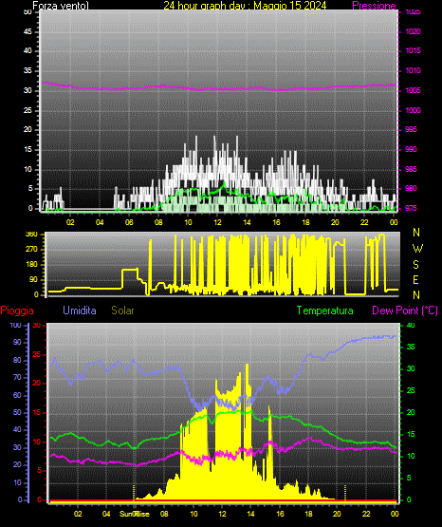Click the green 35 on temperature axis
The height and width of the screenshot is (527, 442).
(x=411, y=347)
